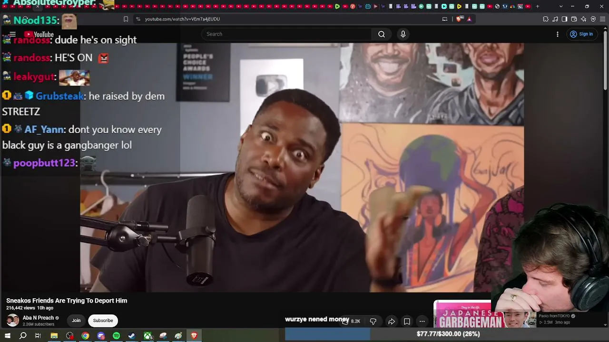The width and height of the screenshot is (609, 342).
Task: Toggle the browser sidebar panel
Action: click(564, 19)
